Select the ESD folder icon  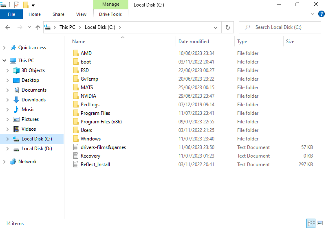click(x=76, y=70)
